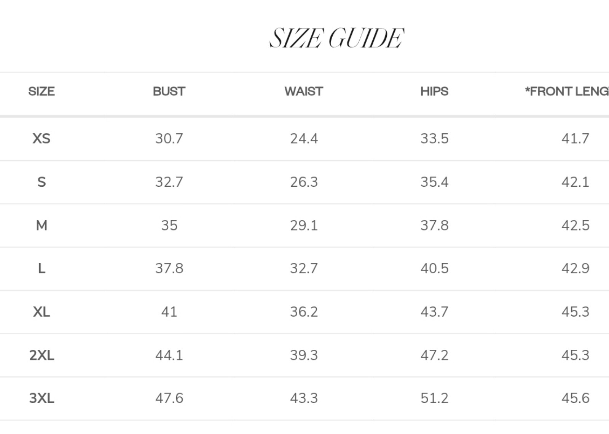Click front length value 41.7
609x434 pixels.
point(575,138)
